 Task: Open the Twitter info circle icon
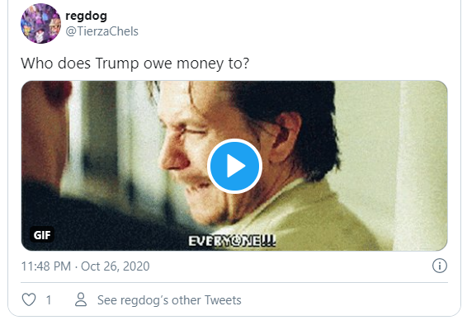pos(439,266)
